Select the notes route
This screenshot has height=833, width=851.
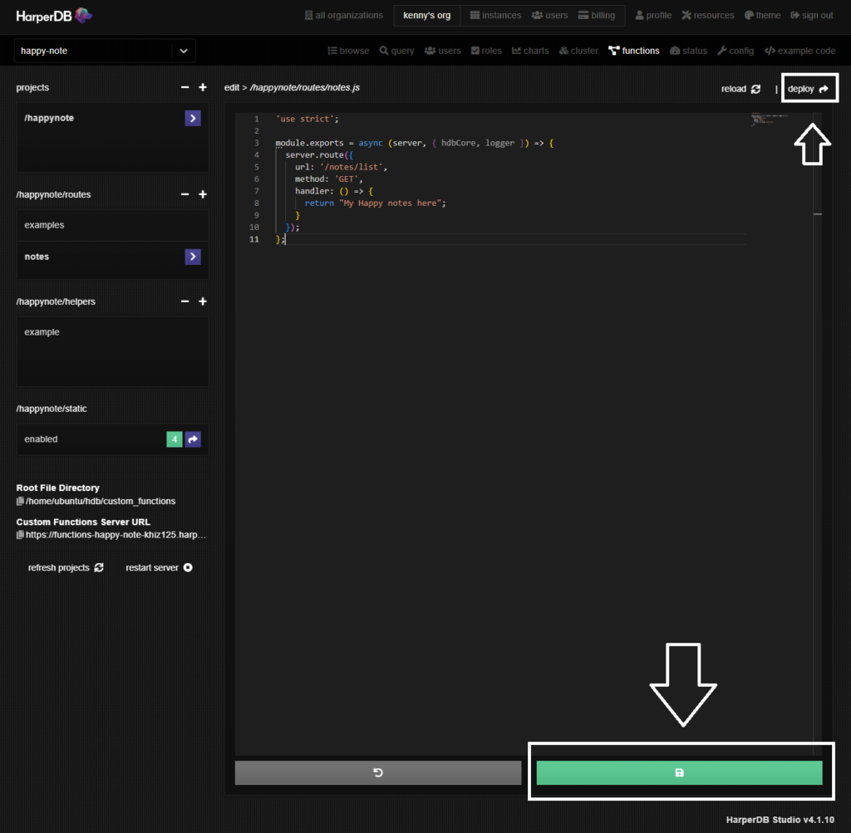[112, 257]
